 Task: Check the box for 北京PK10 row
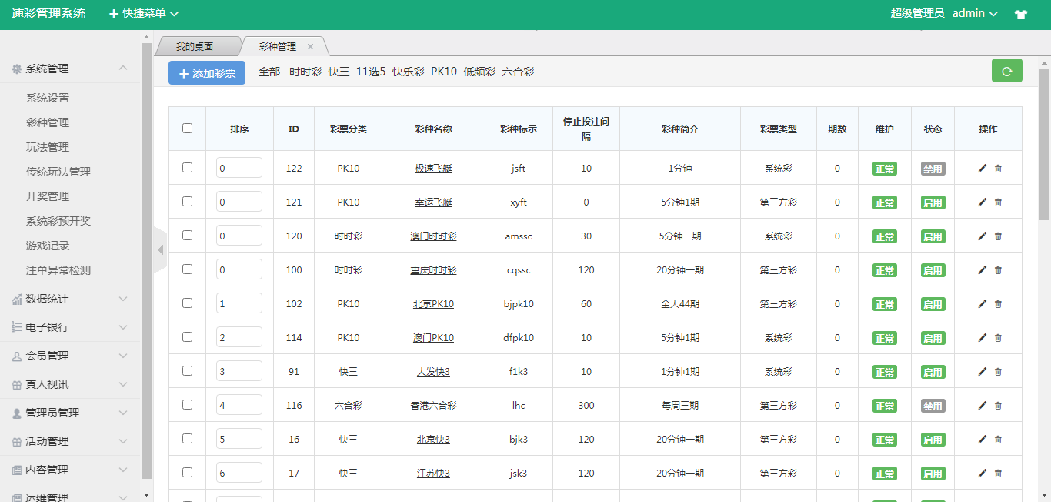(x=187, y=303)
